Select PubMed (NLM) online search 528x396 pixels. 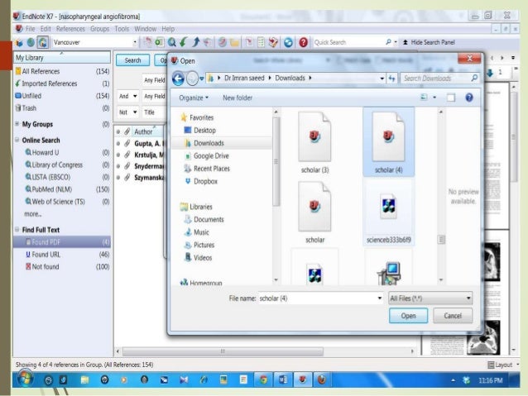(x=62, y=189)
